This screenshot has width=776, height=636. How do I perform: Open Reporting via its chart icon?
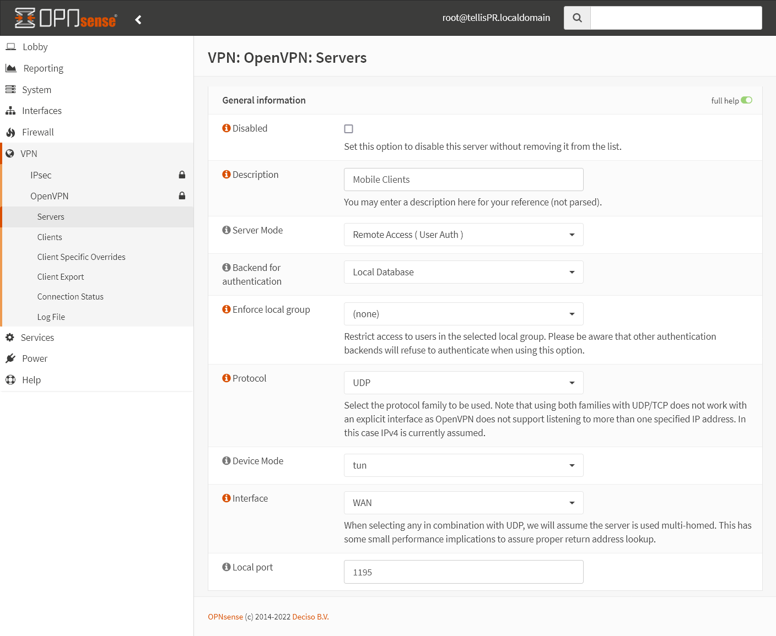11,68
